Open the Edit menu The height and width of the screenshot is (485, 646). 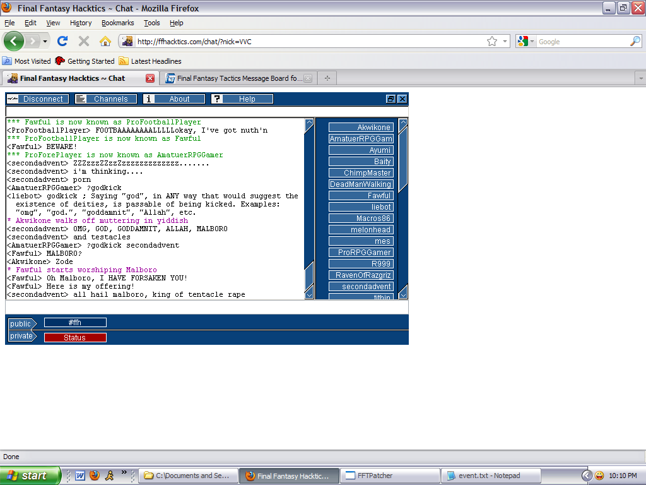coord(30,23)
